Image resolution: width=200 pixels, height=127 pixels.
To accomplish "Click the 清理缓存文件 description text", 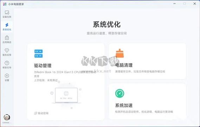I will click(140, 71).
